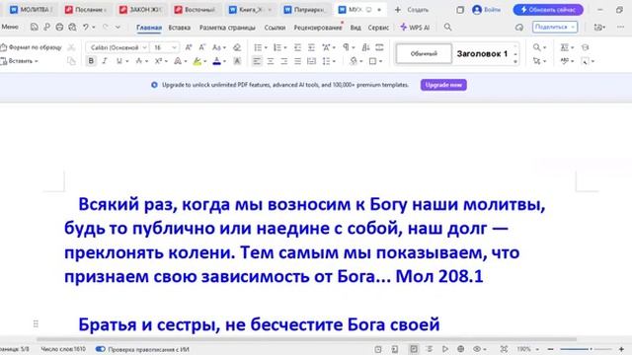Click the fit-to-window zoom icon in status bar
This screenshot has width=632, height=355.
click(504, 349)
